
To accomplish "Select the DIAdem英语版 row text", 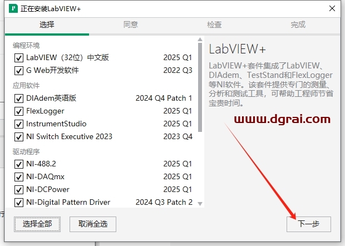I will click(x=51, y=98).
